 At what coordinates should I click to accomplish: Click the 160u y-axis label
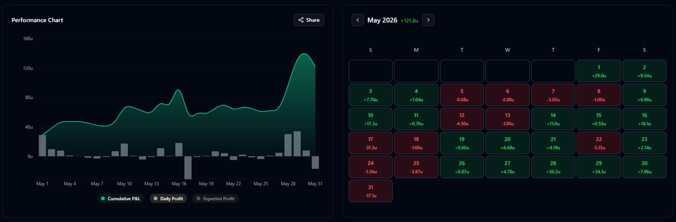pyautogui.click(x=28, y=39)
